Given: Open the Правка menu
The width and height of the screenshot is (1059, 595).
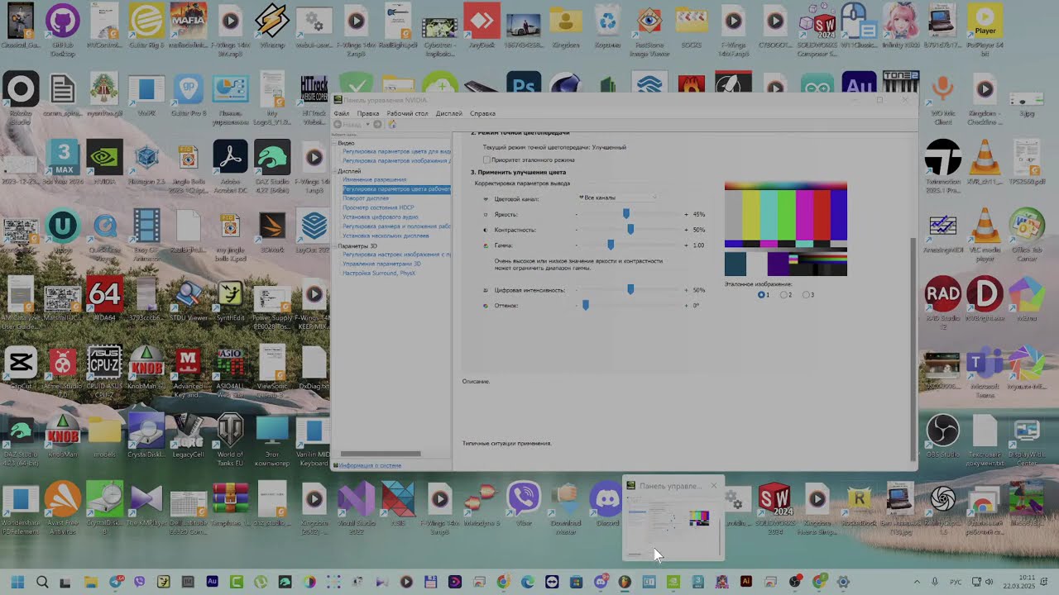Looking at the screenshot, I should [368, 113].
